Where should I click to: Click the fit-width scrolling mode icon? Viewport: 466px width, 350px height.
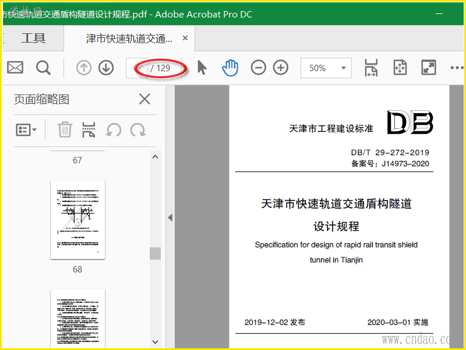371,68
